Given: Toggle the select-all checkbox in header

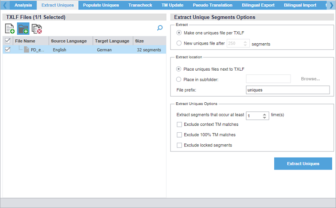Looking at the screenshot, I should [x=7, y=41].
